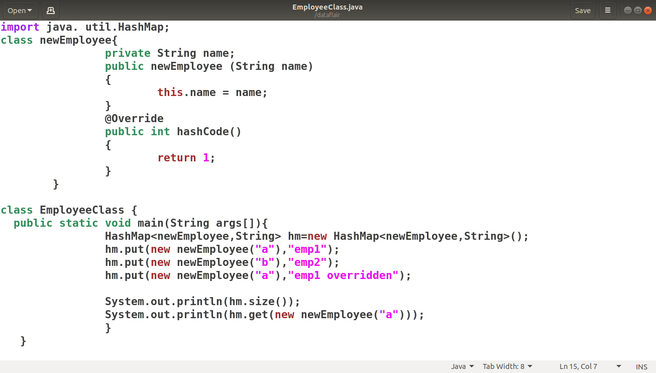Click on the println hm.get line
This screenshot has height=373, width=656.
tap(265, 315)
